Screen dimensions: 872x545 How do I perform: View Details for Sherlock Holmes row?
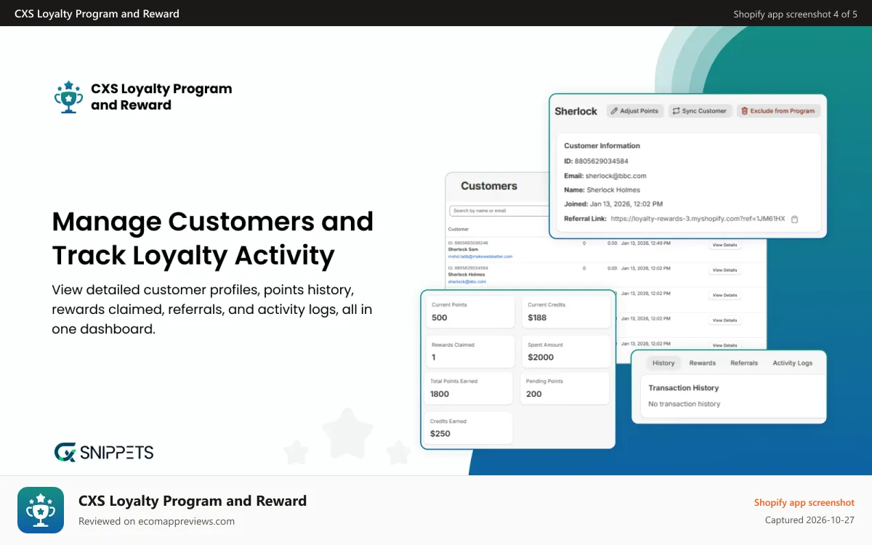[724, 270]
